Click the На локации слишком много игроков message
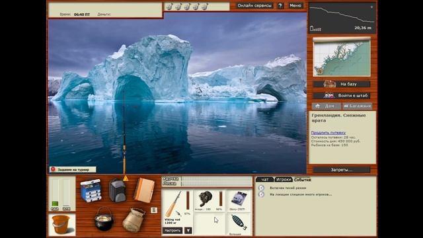423x238 pixels. pos(301,194)
